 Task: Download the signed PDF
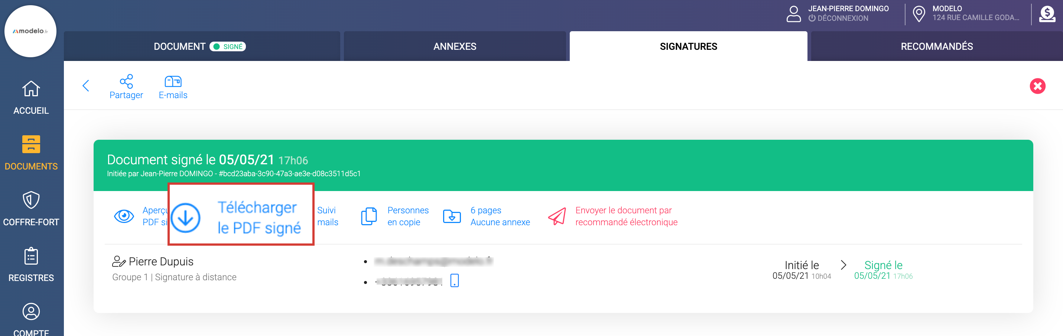pyautogui.click(x=241, y=217)
